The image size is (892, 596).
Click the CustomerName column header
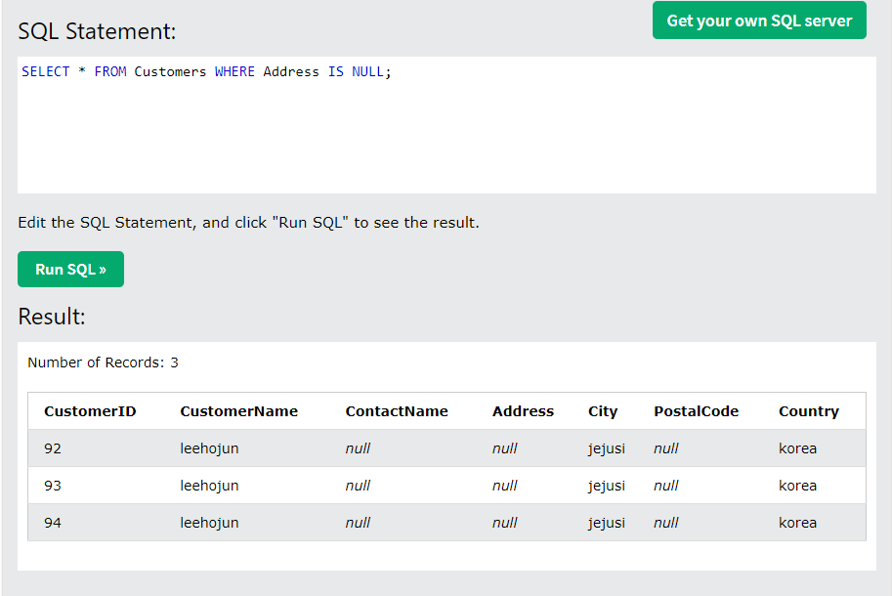click(239, 411)
